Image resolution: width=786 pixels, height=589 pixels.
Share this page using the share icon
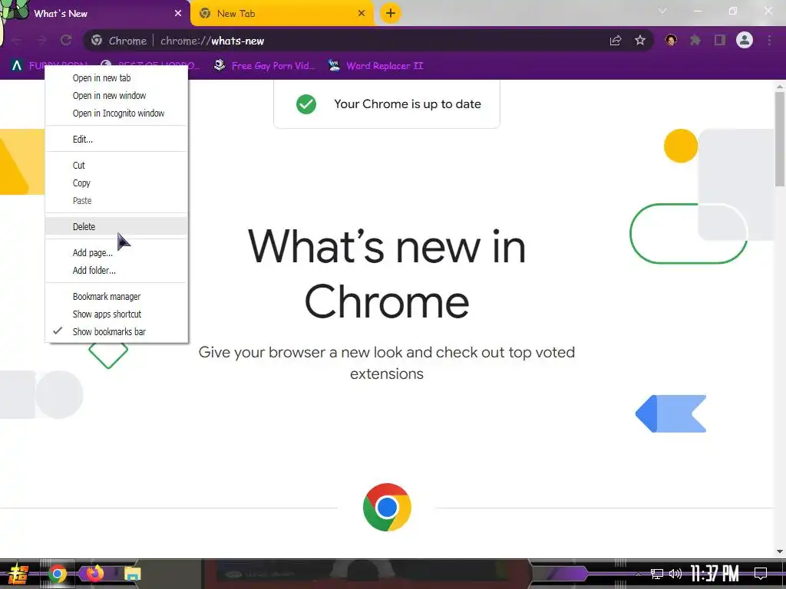click(x=616, y=41)
